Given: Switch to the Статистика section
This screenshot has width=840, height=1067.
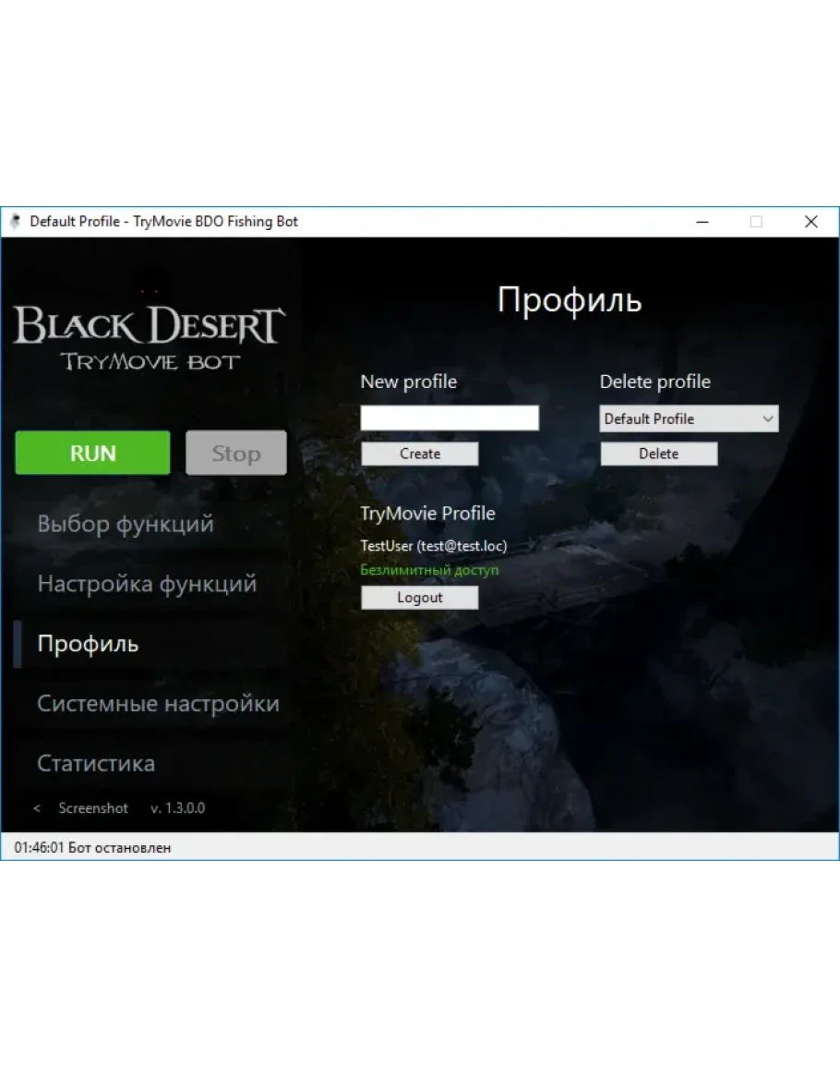Looking at the screenshot, I should pos(96,764).
